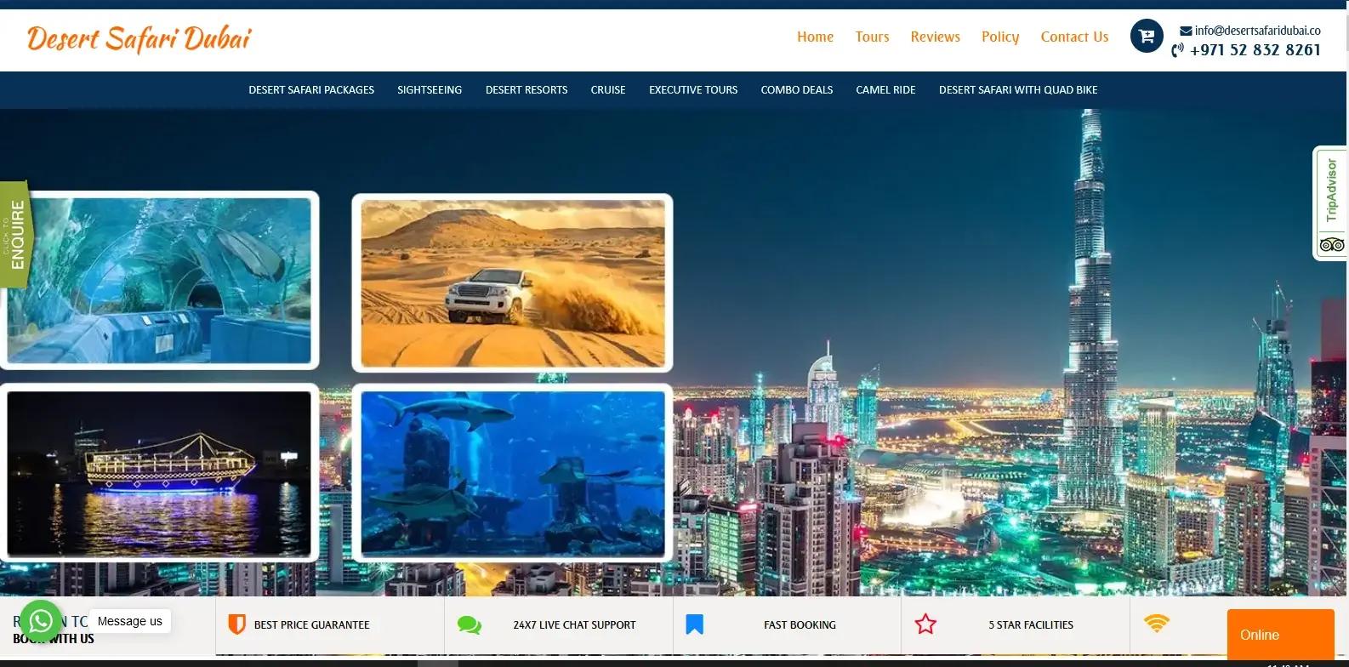1349x667 pixels.
Task: Click the red star facilities icon
Action: 925,624
